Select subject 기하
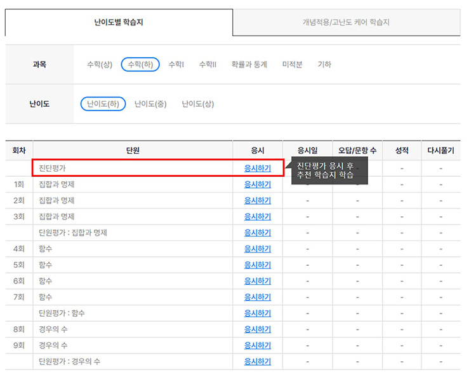 tap(324, 64)
